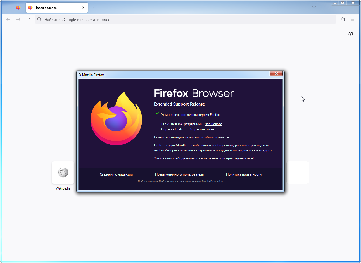This screenshot has height=263, width=361.
Task: Maximize the Firefox browser window
Action: [343, 3]
